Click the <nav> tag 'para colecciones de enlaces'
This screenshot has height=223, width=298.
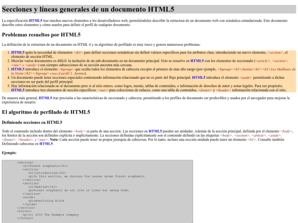coord(103,90)
